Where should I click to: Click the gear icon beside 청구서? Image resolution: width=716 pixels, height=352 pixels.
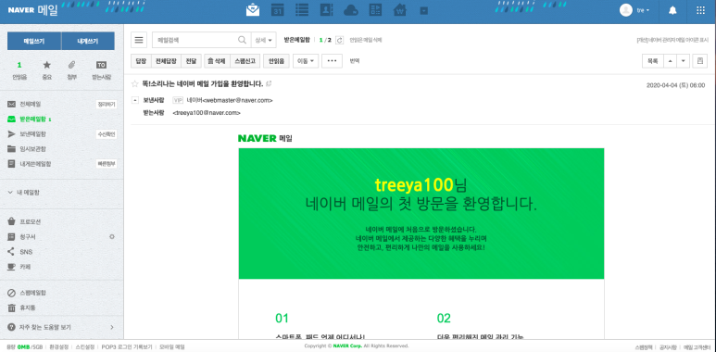(111, 237)
